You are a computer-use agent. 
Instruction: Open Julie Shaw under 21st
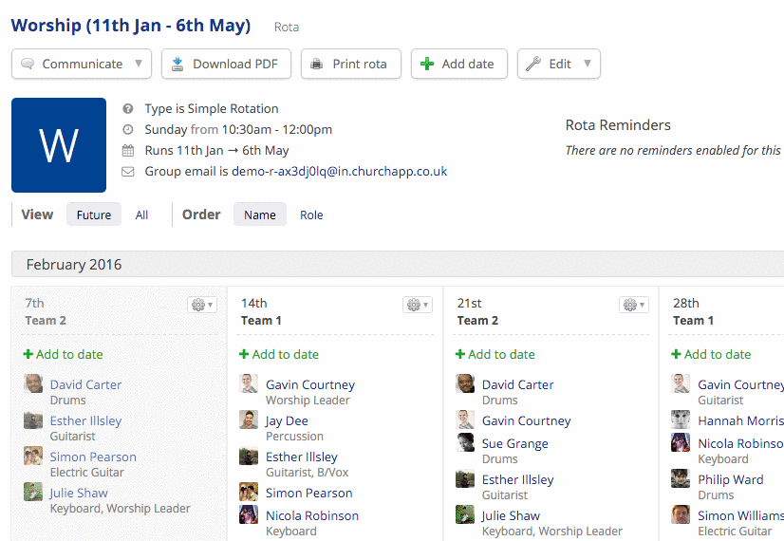point(511,515)
